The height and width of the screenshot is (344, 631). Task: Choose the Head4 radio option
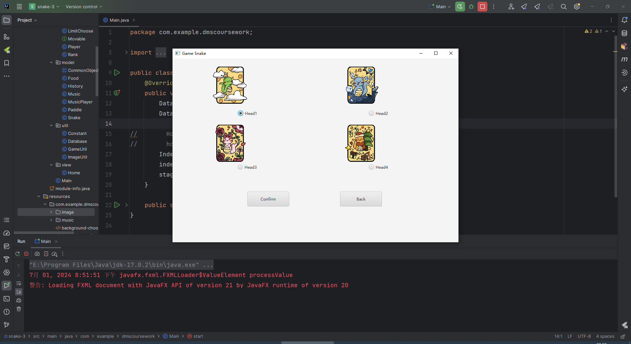pyautogui.click(x=371, y=167)
